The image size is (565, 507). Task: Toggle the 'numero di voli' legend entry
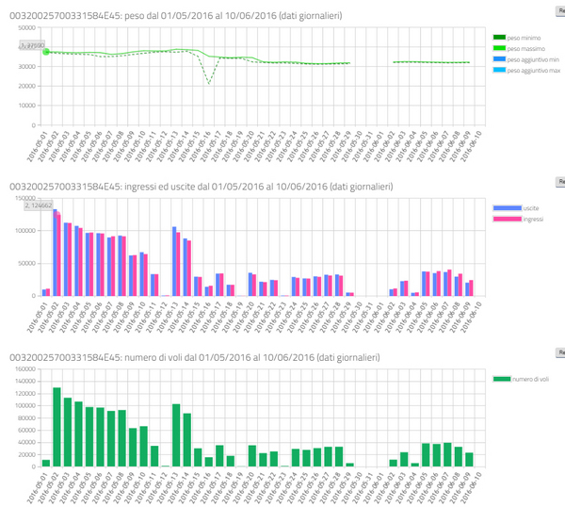[x=506, y=378]
